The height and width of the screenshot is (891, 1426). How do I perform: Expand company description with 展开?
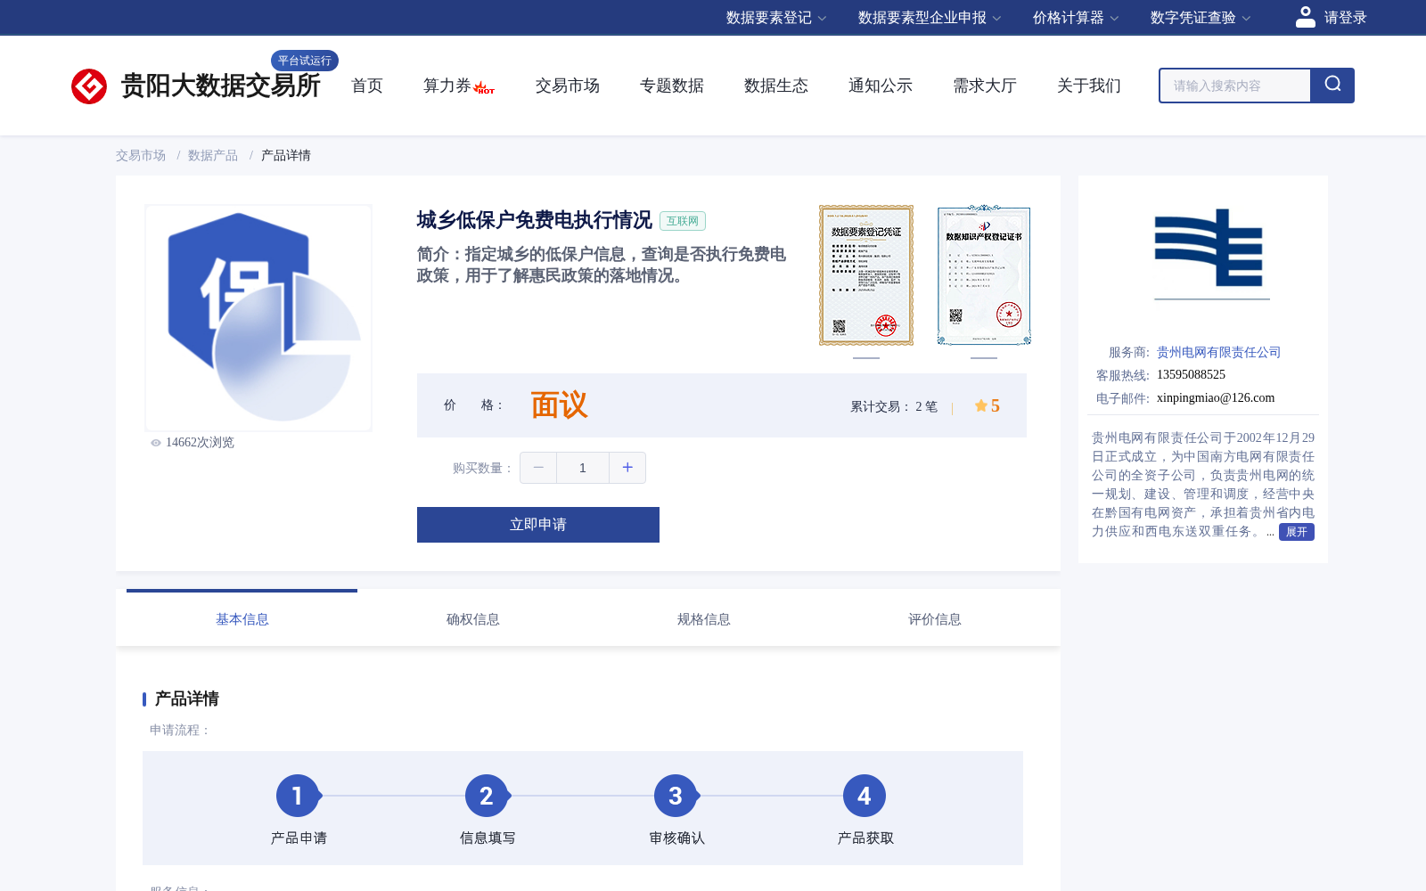[1297, 532]
